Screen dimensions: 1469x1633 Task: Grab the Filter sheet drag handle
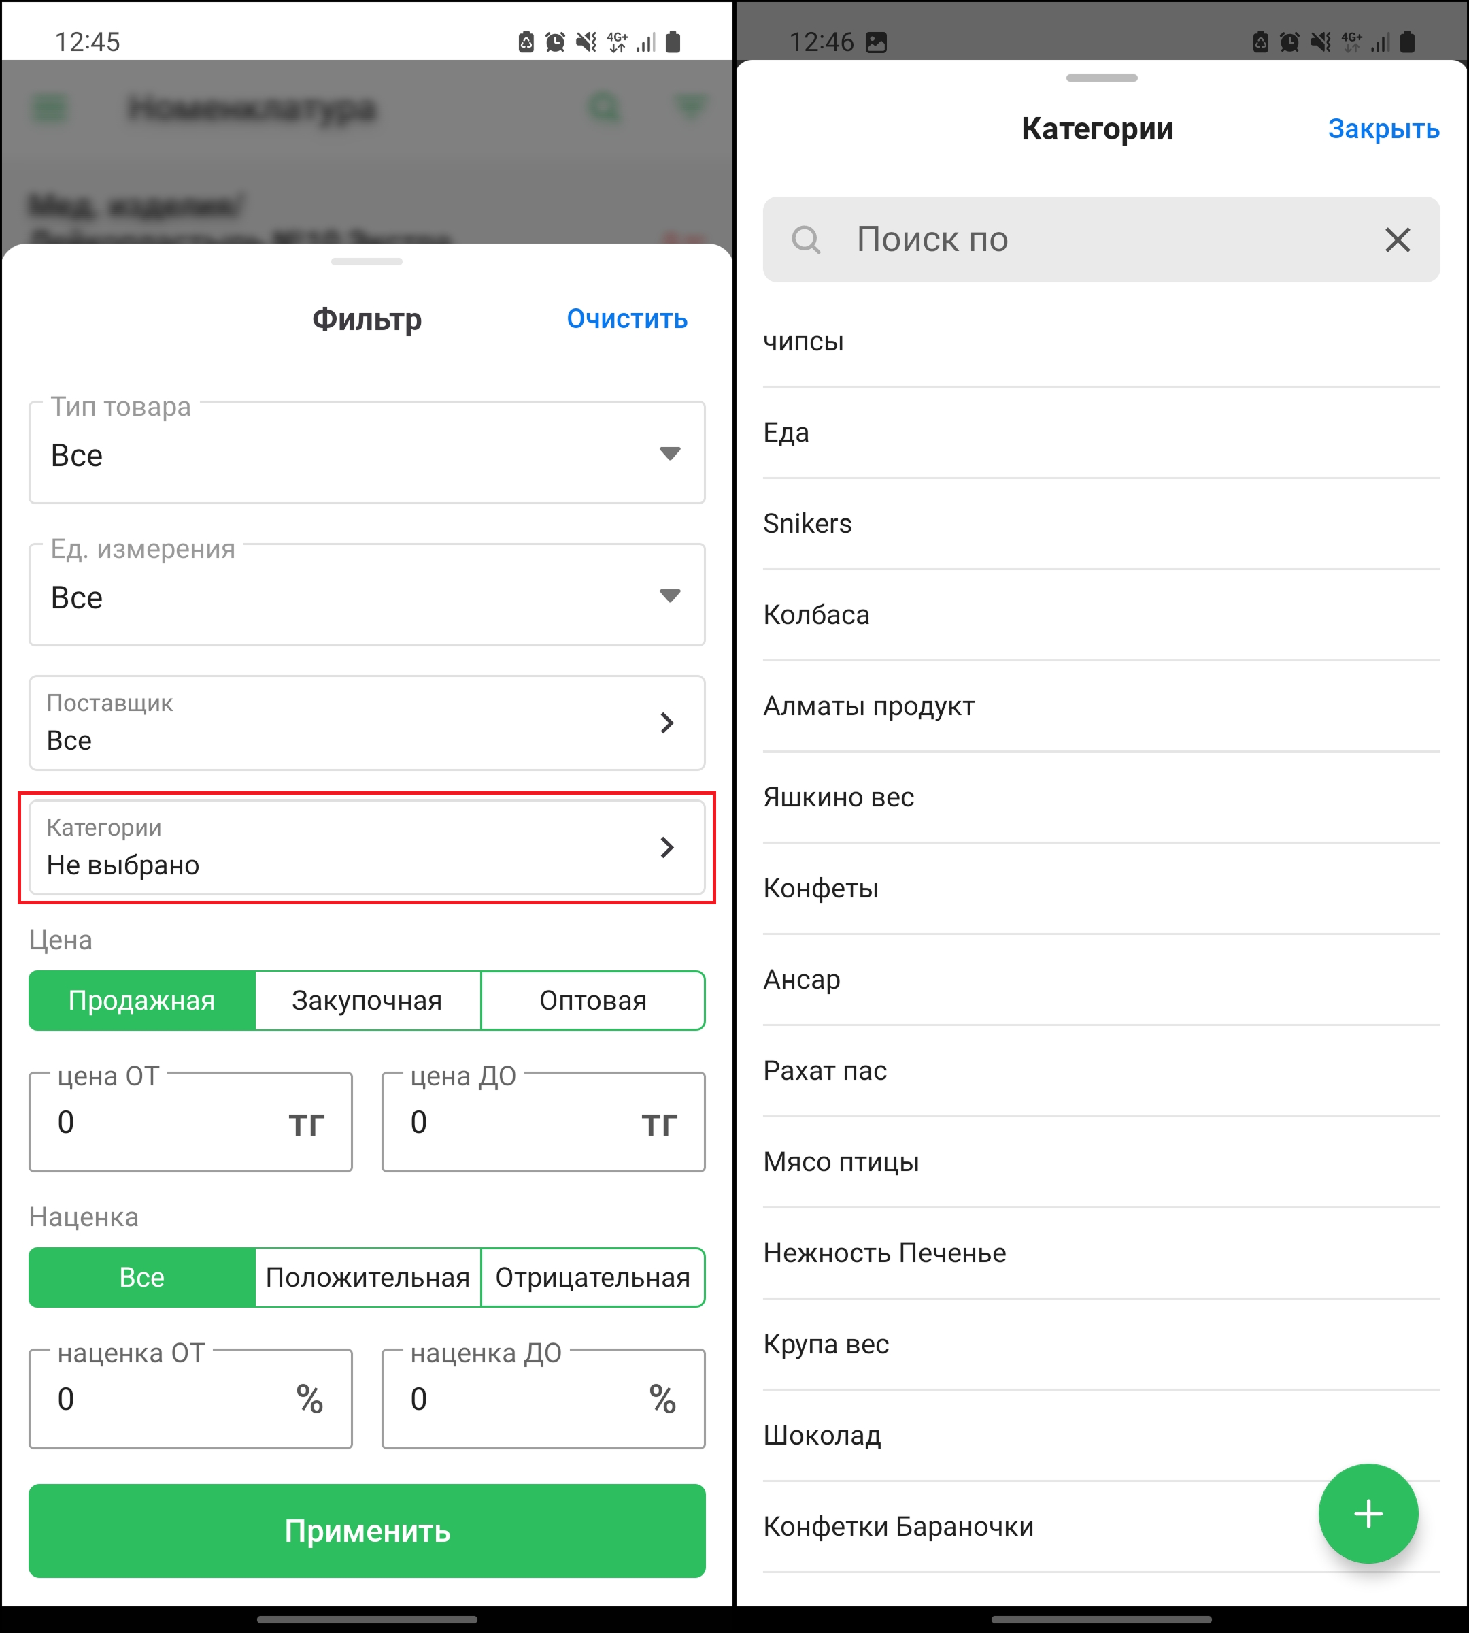[367, 262]
